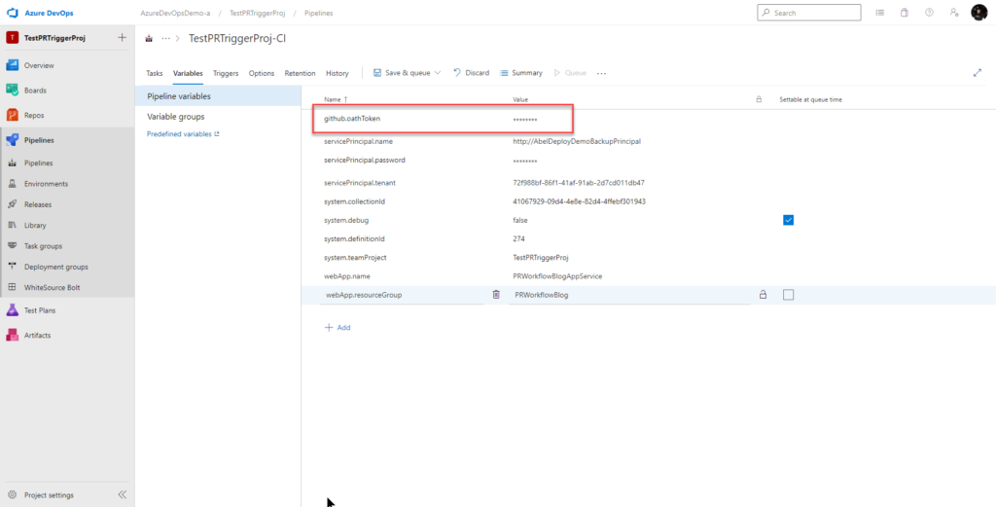The width and height of the screenshot is (996, 507).
Task: Click the Azure DevOps logo icon
Action: tap(14, 12)
